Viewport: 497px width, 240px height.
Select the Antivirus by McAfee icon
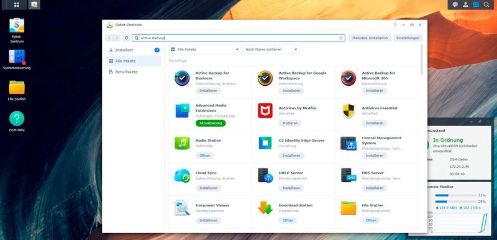coord(265,111)
